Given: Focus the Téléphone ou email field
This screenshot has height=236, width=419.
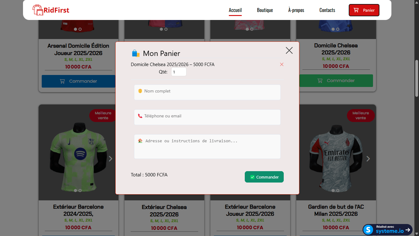Looking at the screenshot, I should [x=207, y=117].
